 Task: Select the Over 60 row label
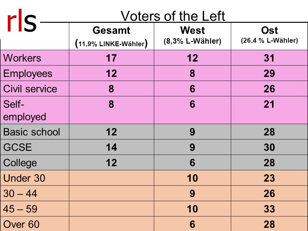pos(21,224)
